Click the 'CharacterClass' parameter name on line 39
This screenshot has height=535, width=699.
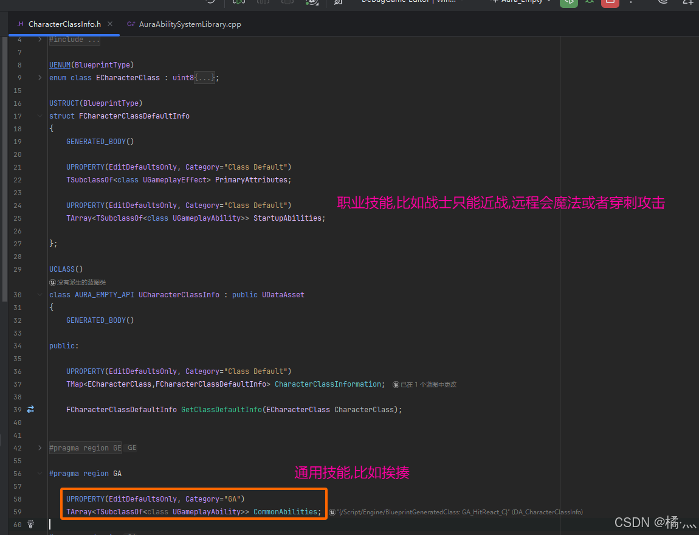[364, 409]
